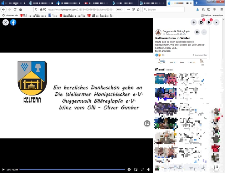Screen dimensions: 225x173
Task: Go forward in browser history
Action: pos(9,9)
